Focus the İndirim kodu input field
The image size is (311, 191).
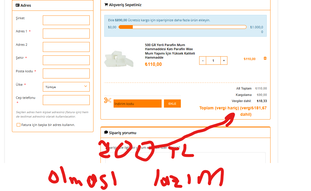pos(137,104)
